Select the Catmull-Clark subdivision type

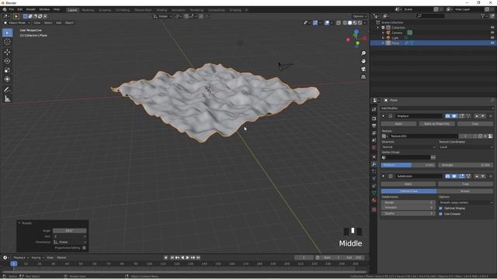click(x=409, y=191)
